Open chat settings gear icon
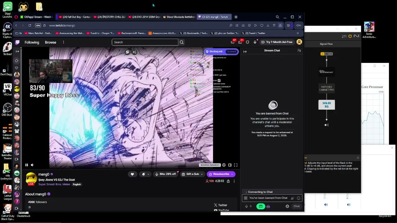This screenshot has height=223, width=397. coord(288,206)
